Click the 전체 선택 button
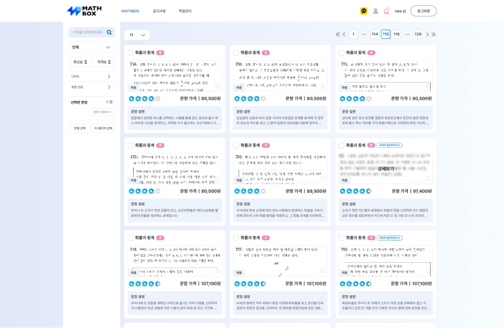This screenshot has width=504, height=328. pos(80,128)
